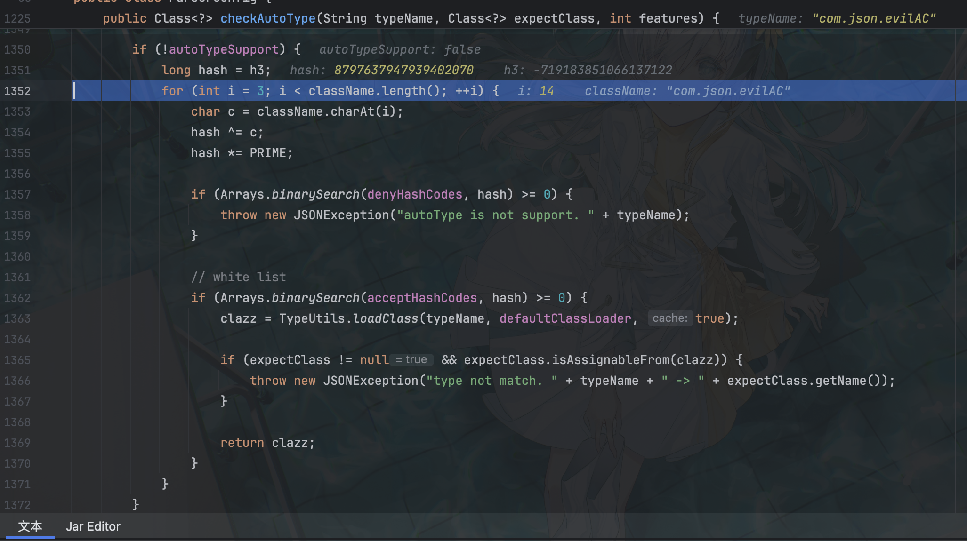Image resolution: width=967 pixels, height=541 pixels.
Task: Click the sticky checkAutoType method header
Action: (x=267, y=18)
